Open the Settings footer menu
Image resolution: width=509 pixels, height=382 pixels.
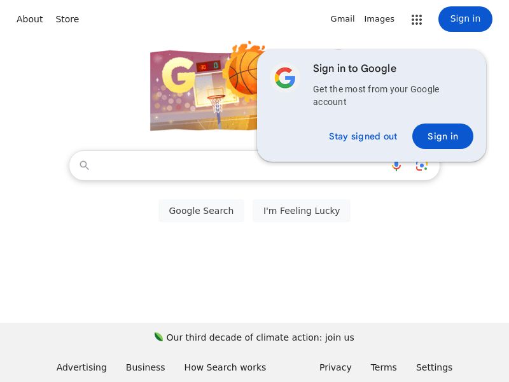coord(434,367)
